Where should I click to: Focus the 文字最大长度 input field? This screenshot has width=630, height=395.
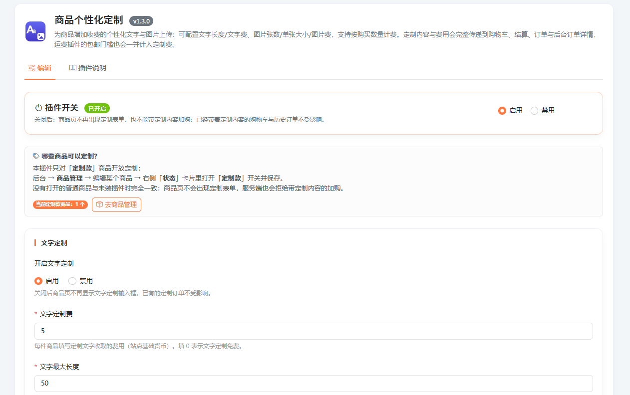(x=314, y=384)
